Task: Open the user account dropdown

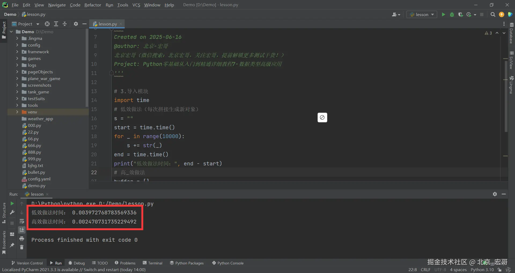Action: point(396,14)
